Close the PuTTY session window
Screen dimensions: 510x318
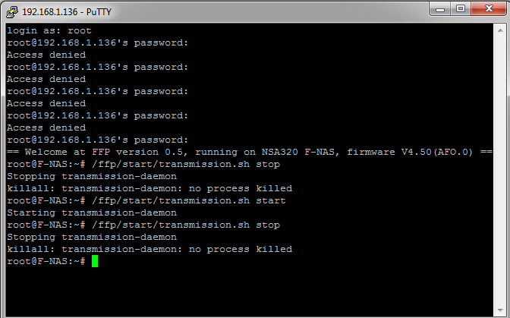(489, 9)
